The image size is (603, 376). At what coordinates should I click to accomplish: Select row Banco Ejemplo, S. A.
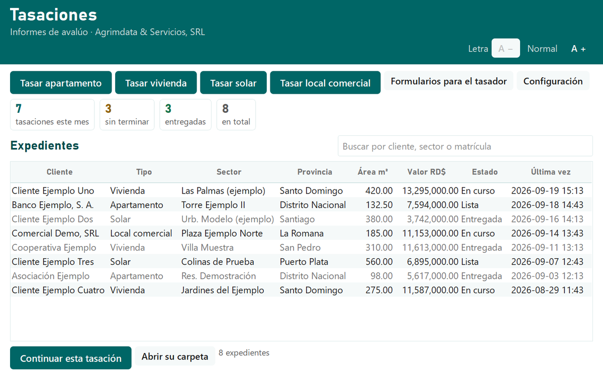click(x=301, y=205)
